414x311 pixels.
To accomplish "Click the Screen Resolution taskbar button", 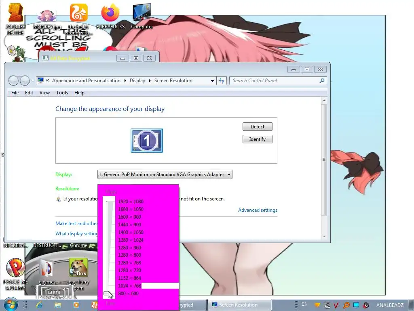I will click(239, 305).
